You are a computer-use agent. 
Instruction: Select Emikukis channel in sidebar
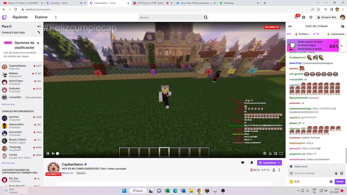pyautogui.click(x=22, y=90)
